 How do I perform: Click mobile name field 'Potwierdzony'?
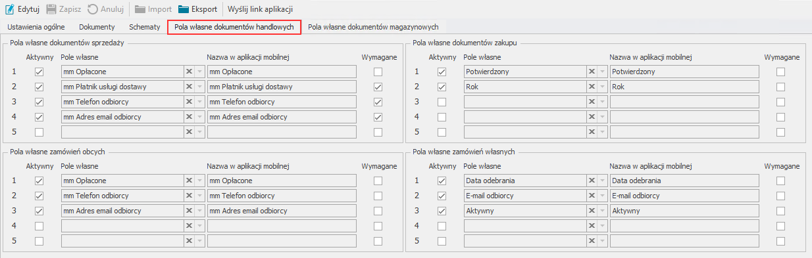point(684,72)
